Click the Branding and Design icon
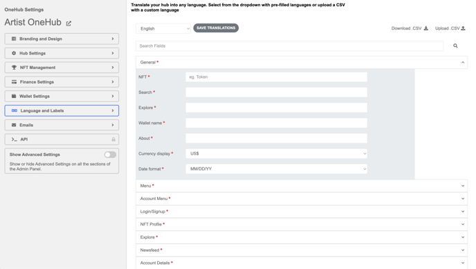This screenshot has width=476, height=269. click(x=14, y=39)
